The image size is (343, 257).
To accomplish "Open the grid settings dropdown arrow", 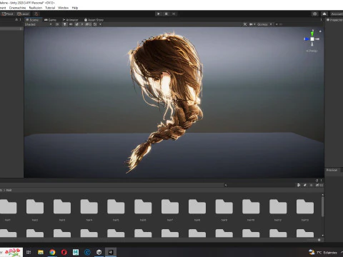I will (100, 24).
